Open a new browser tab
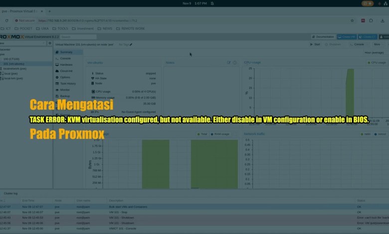 [x=49, y=11]
